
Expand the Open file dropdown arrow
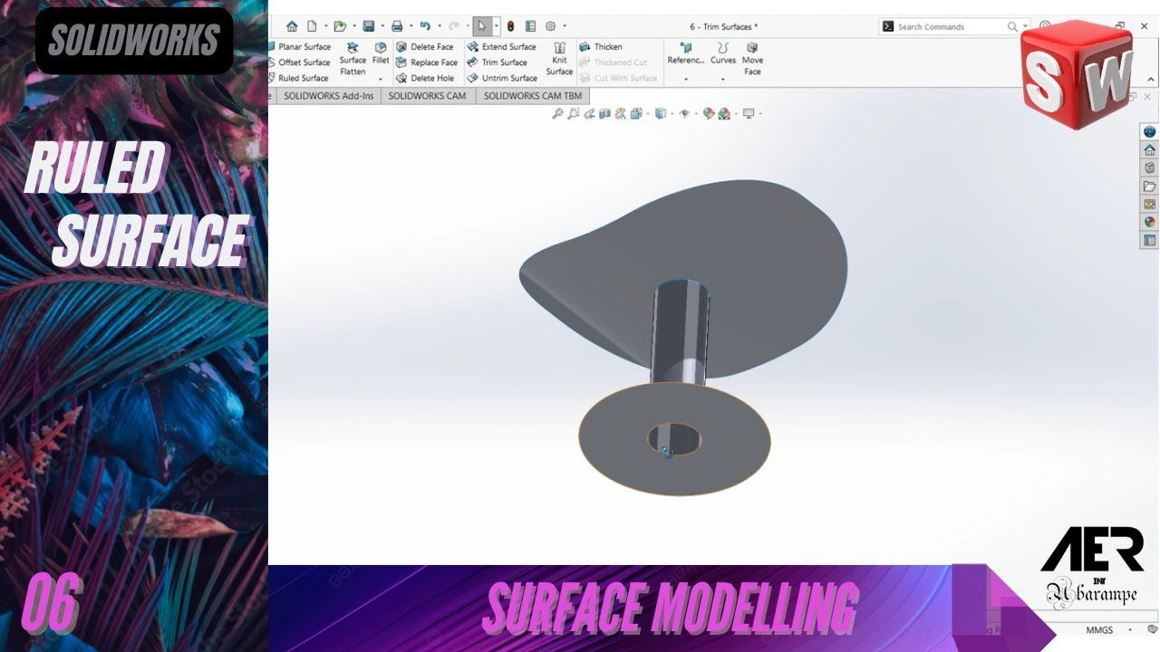pyautogui.click(x=353, y=26)
